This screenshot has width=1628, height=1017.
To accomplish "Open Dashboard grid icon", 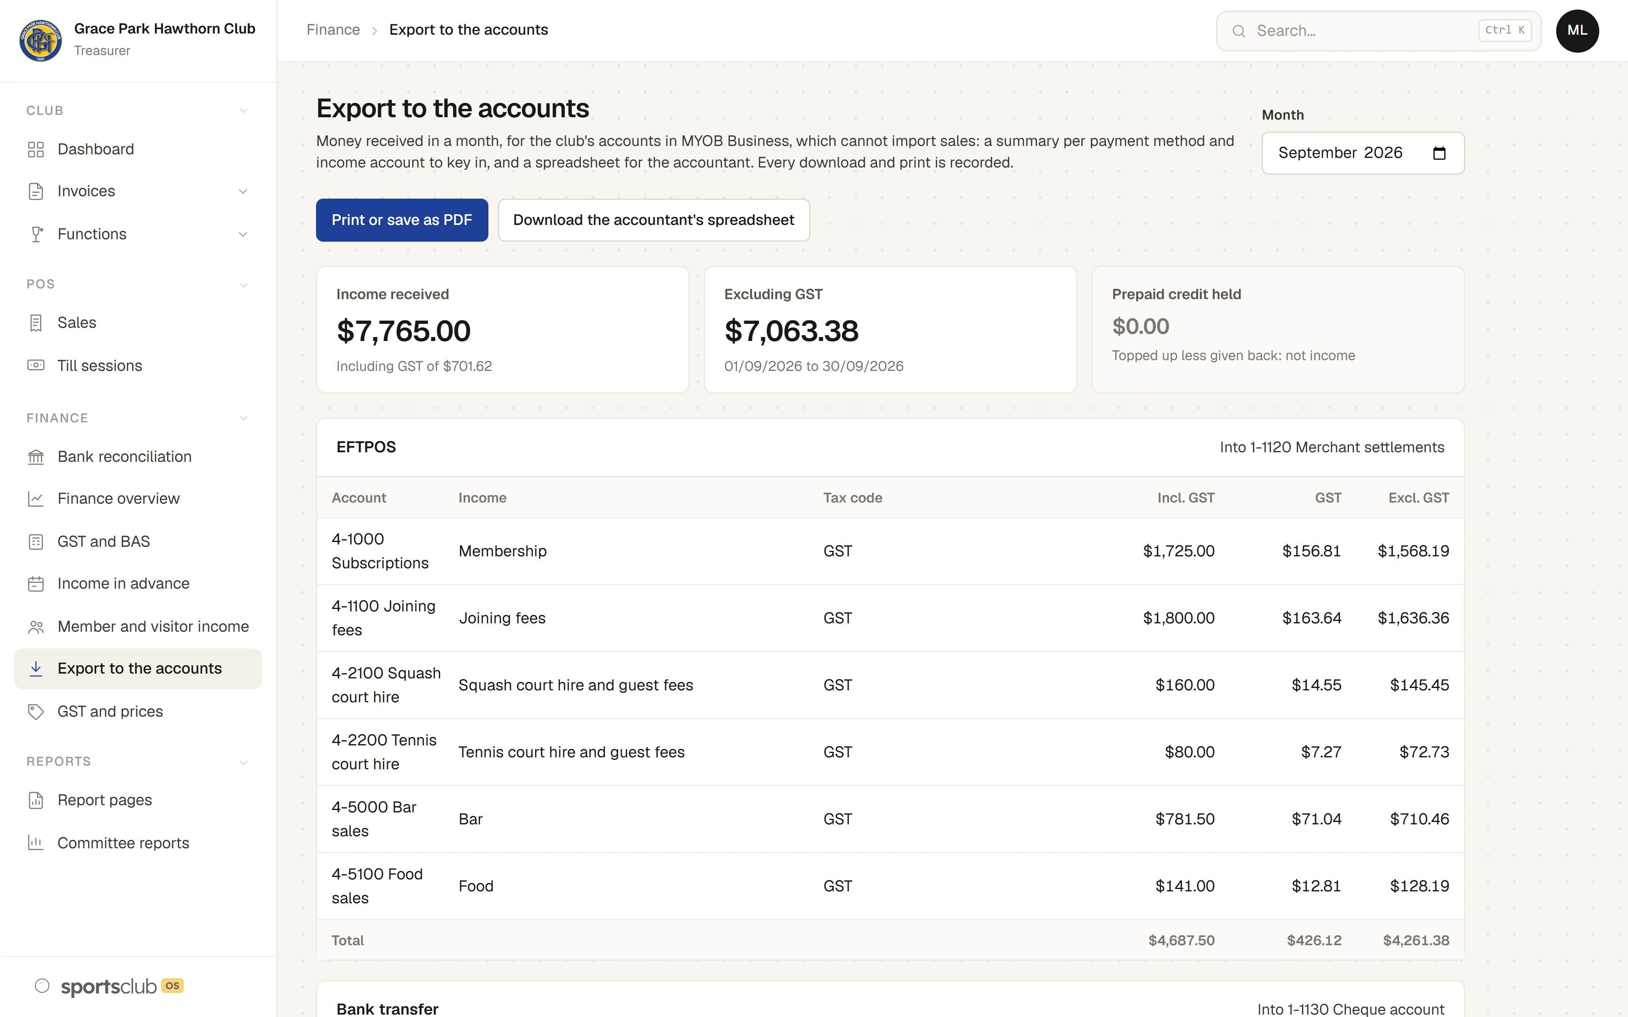I will click(36, 149).
